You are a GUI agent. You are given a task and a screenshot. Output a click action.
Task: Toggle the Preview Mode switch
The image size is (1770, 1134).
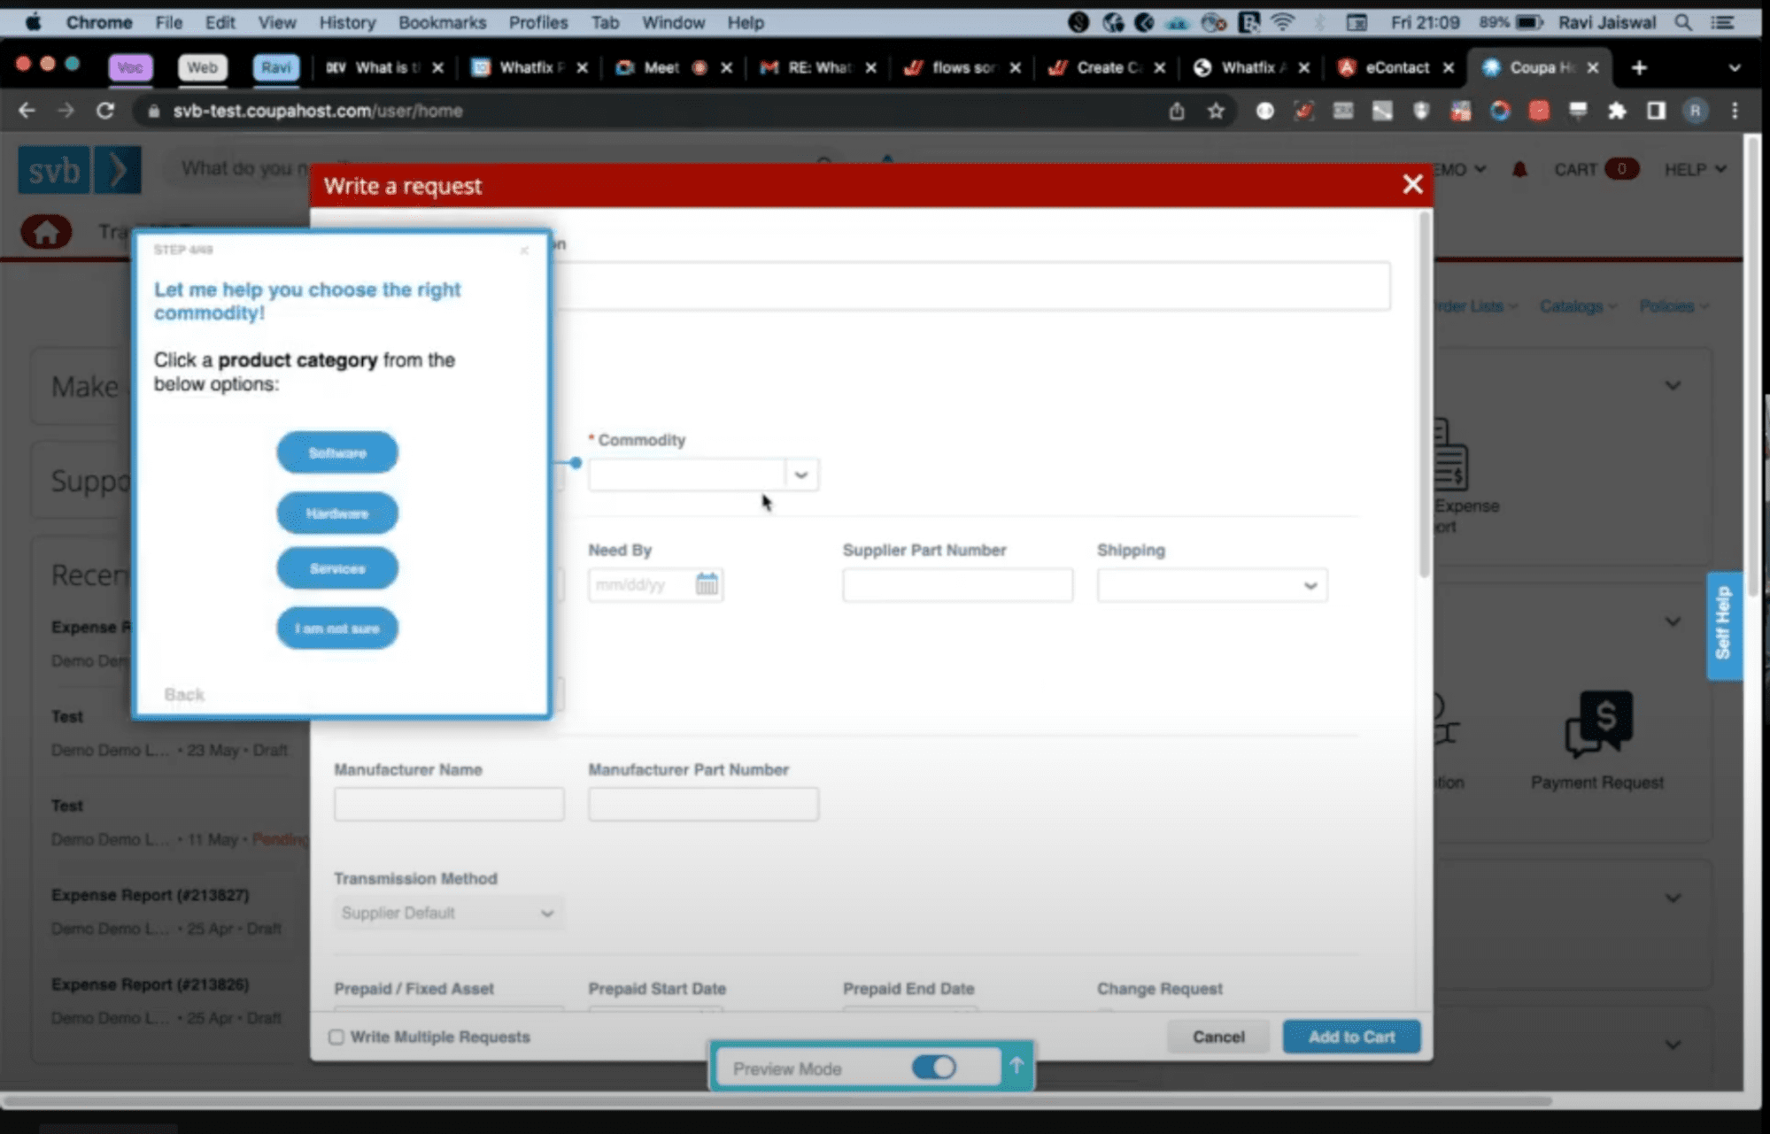coord(934,1067)
